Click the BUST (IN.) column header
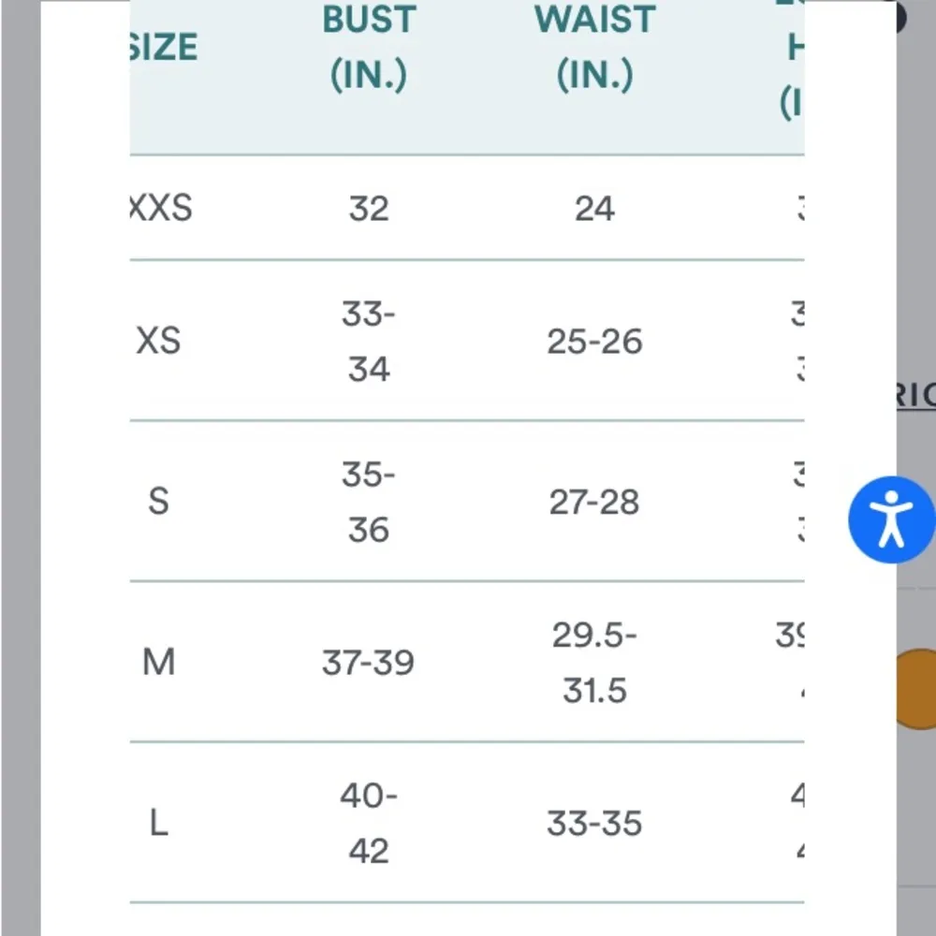The height and width of the screenshot is (936, 936). (x=369, y=47)
